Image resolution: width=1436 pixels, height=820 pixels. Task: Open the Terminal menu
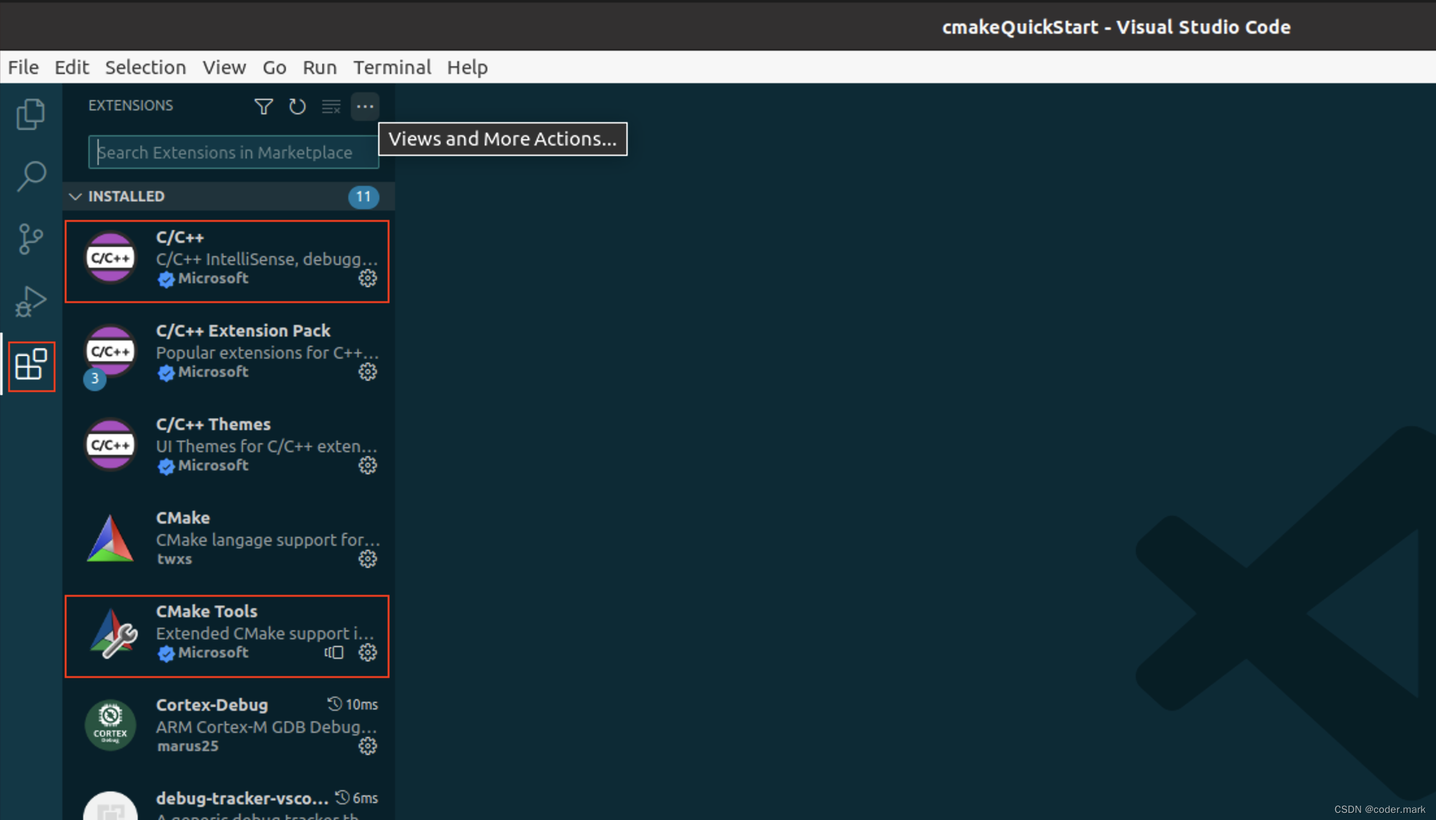click(392, 67)
